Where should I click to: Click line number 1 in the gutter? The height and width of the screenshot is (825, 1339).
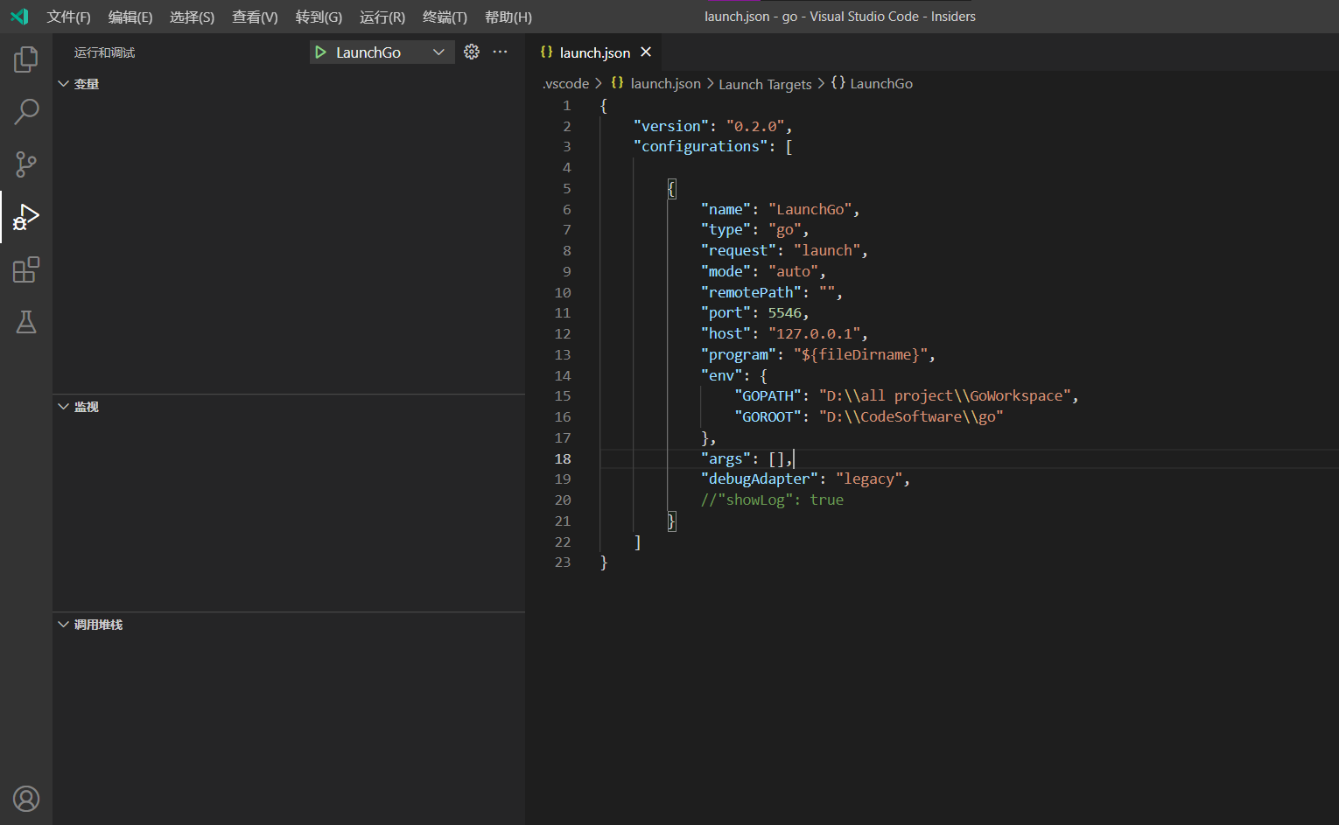click(x=566, y=105)
